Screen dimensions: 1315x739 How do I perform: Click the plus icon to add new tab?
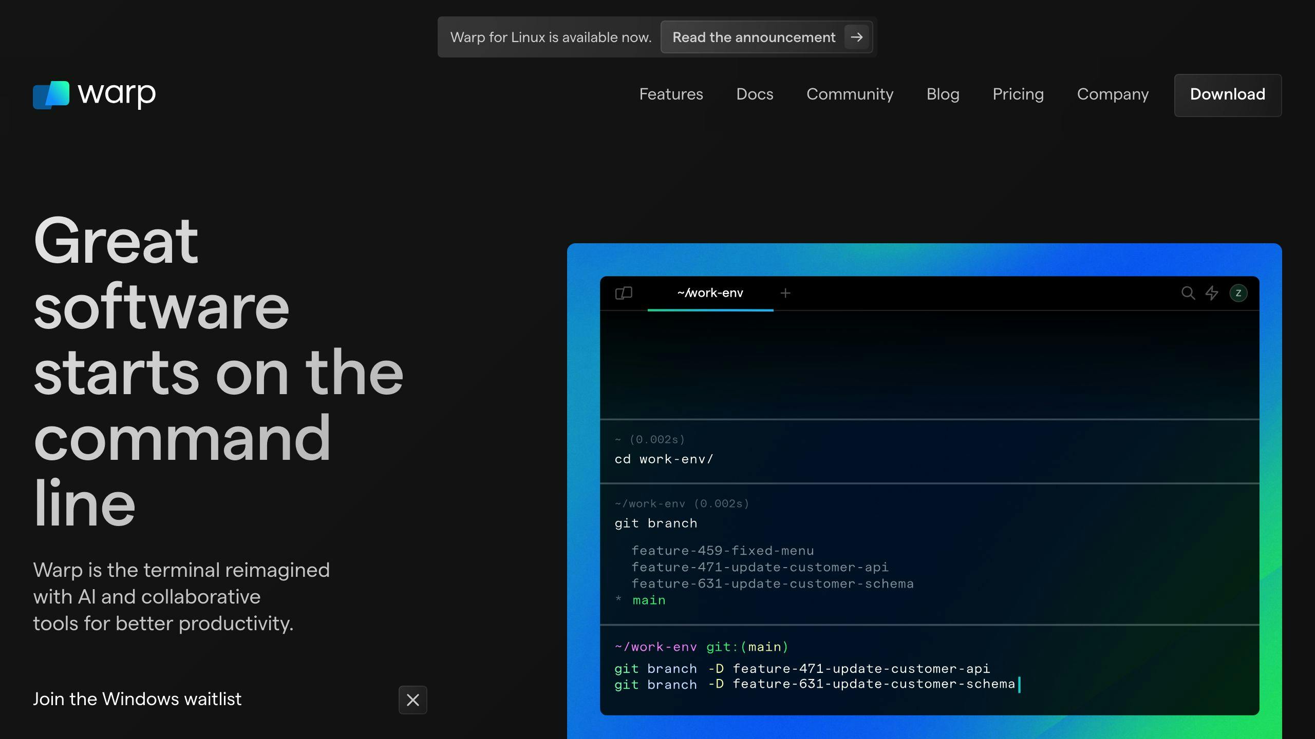pyautogui.click(x=786, y=293)
